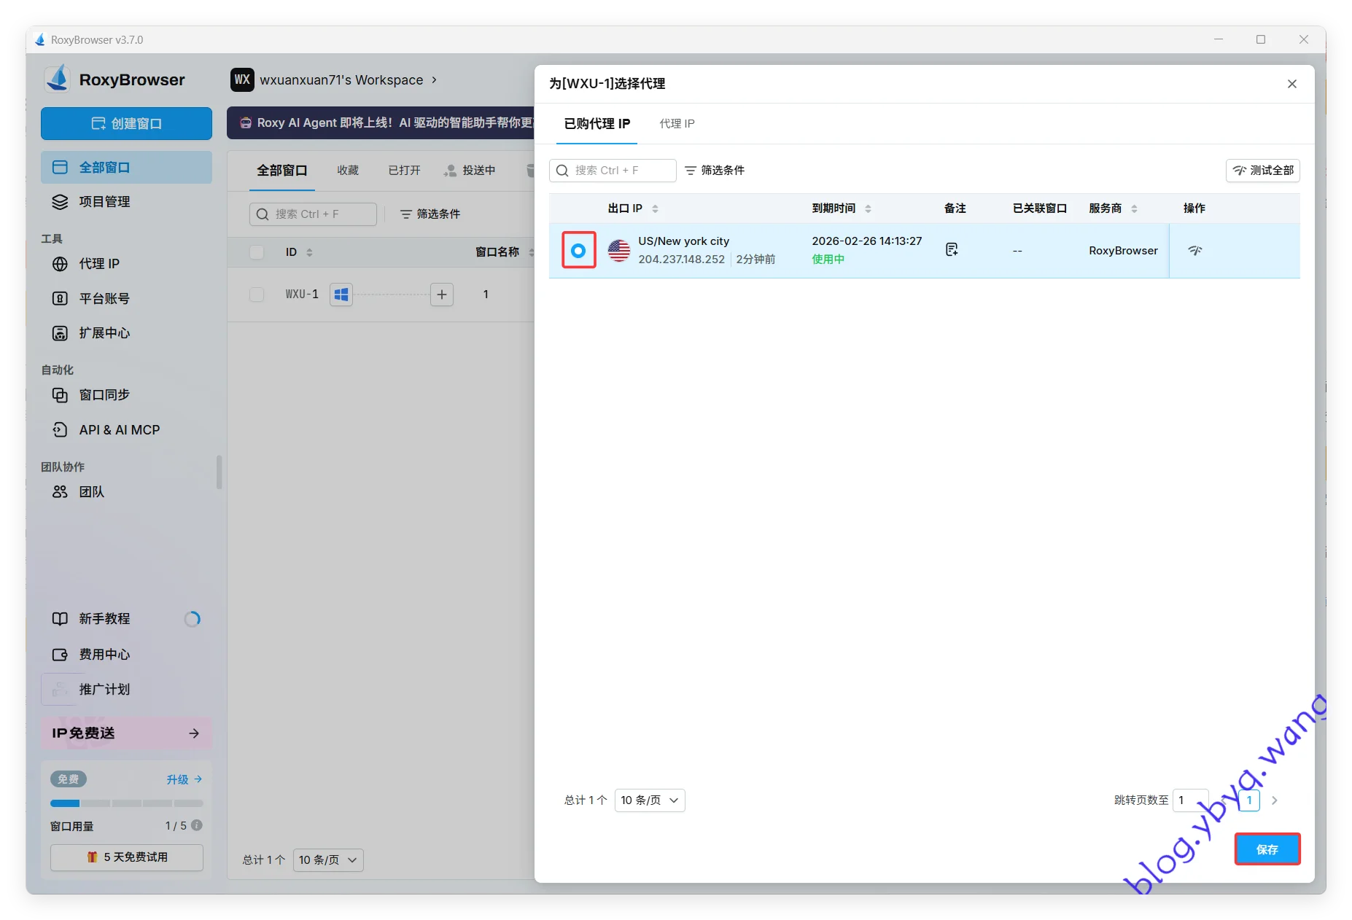This screenshot has width=1352, height=920.
Task: Open the 10 条/页 dropdown in proxy dialog
Action: [649, 800]
